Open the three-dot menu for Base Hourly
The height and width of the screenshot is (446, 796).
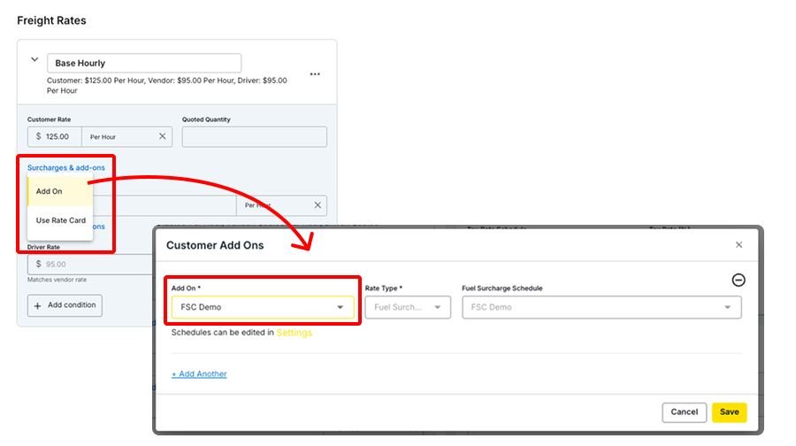(x=315, y=74)
